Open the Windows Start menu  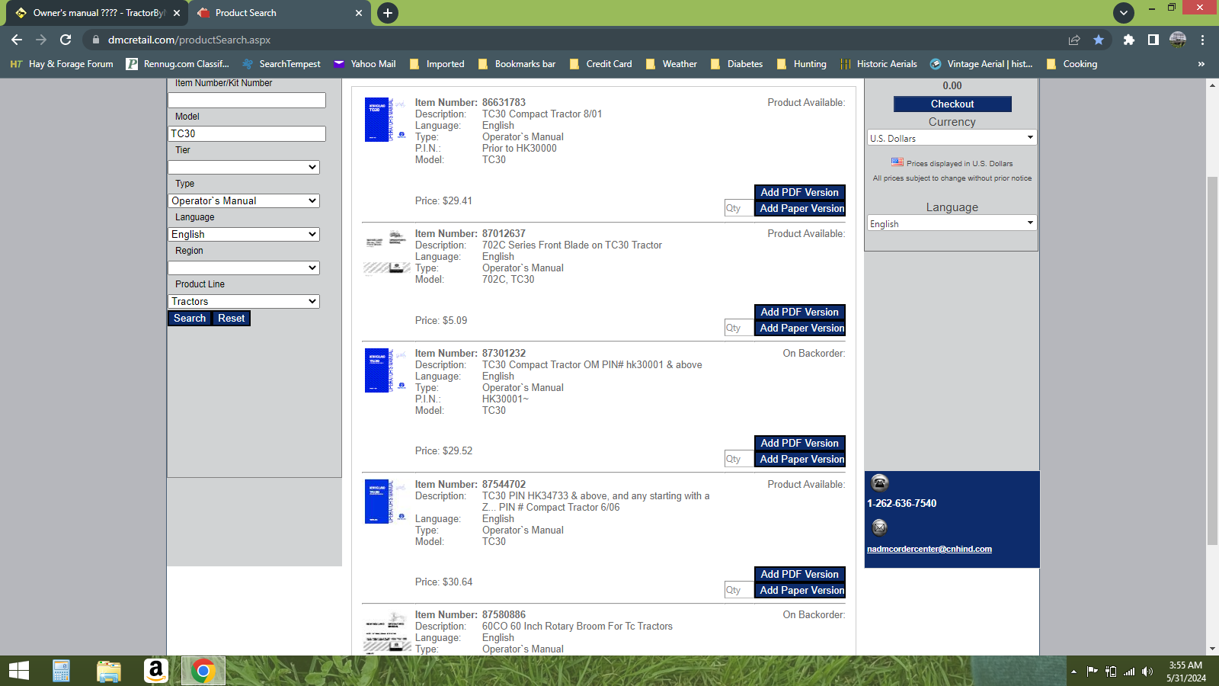click(19, 671)
